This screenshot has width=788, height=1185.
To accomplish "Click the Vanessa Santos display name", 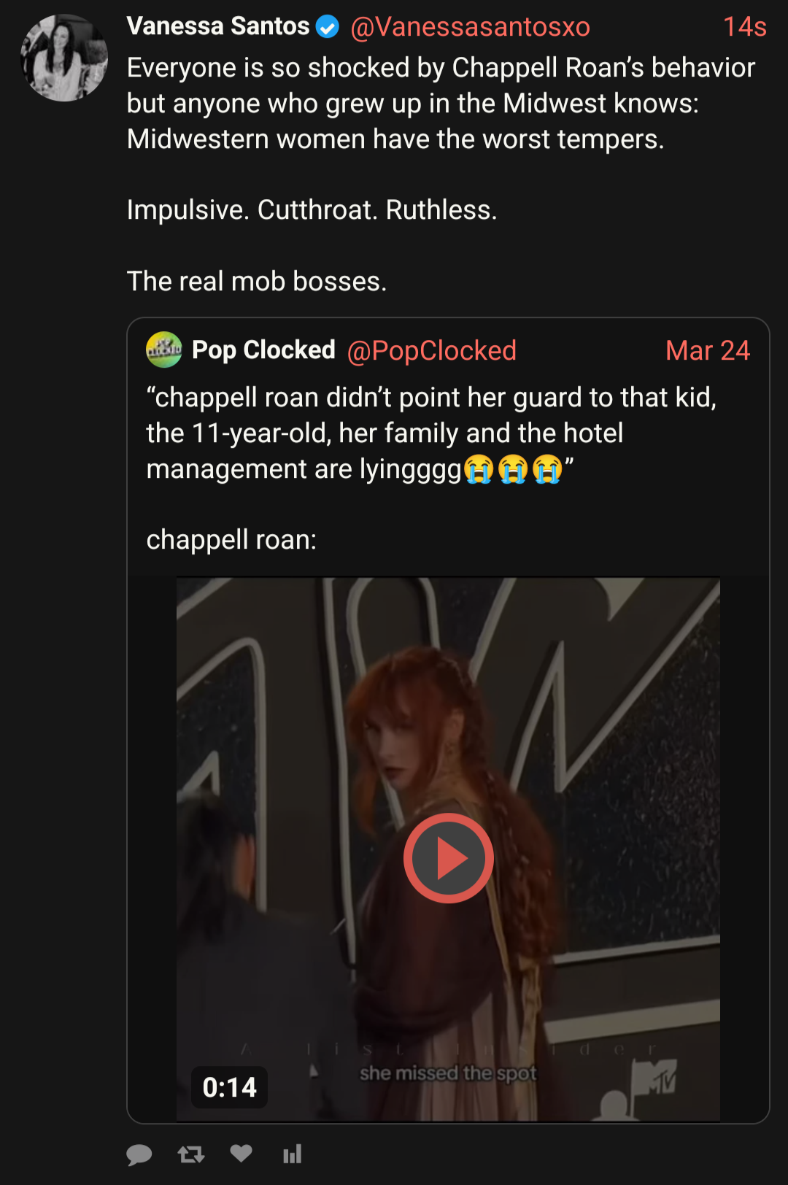I will tap(218, 26).
